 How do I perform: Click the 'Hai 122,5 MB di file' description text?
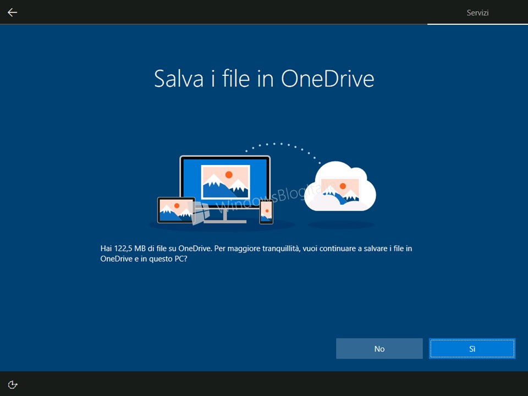click(x=256, y=254)
